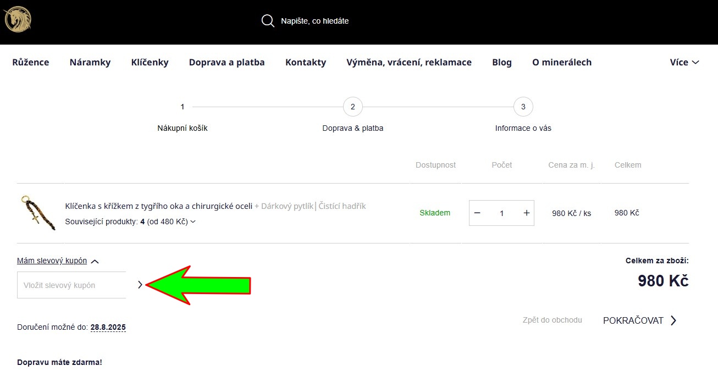The image size is (718, 382).
Task: Open the keychain product title link
Action: tap(158, 206)
